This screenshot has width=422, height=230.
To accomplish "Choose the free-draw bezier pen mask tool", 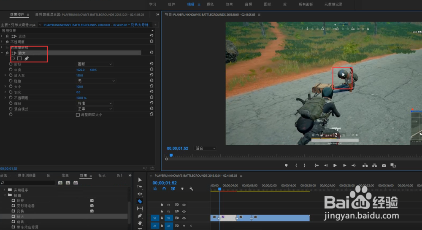I will click(27, 58).
